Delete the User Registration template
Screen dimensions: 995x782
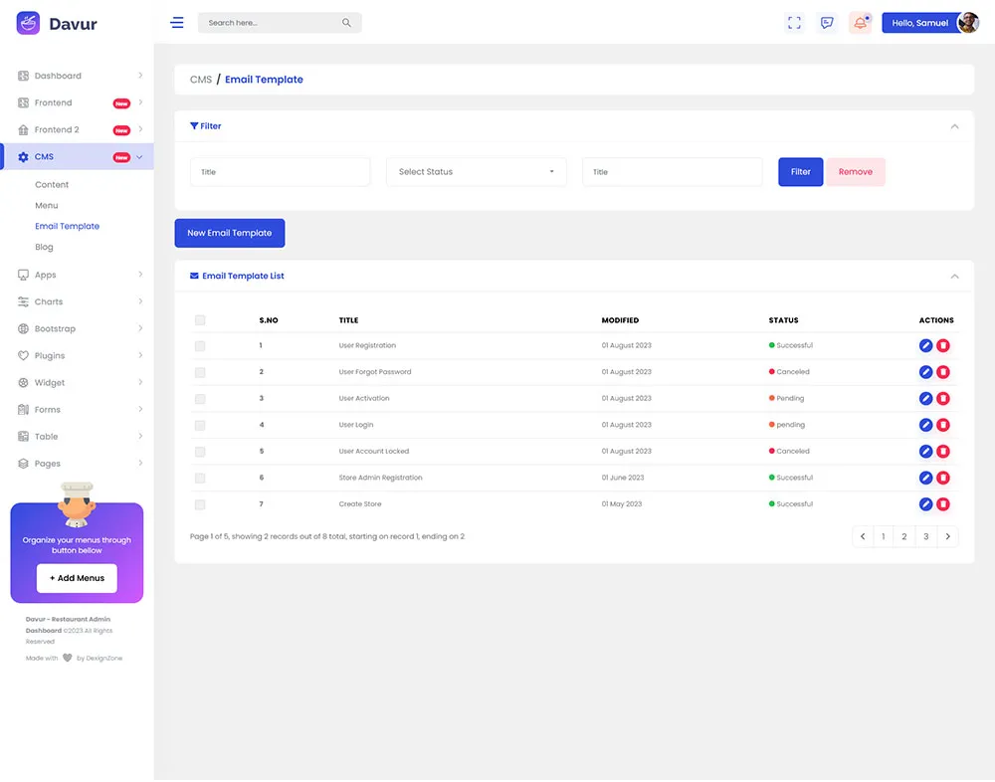click(x=943, y=345)
